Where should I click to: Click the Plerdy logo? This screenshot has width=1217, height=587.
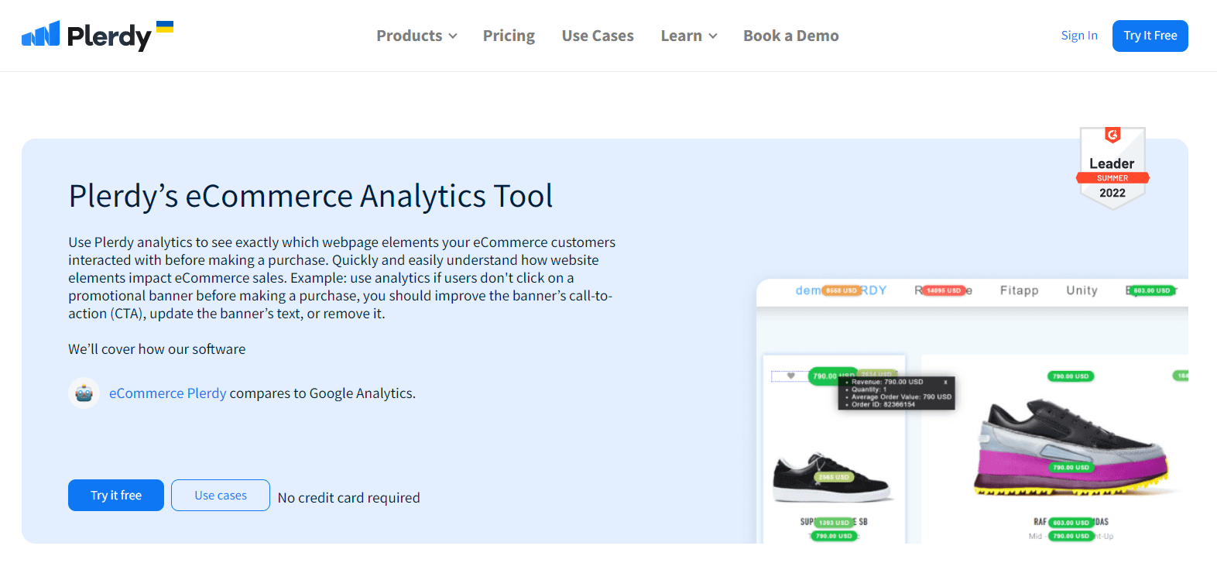(87, 36)
